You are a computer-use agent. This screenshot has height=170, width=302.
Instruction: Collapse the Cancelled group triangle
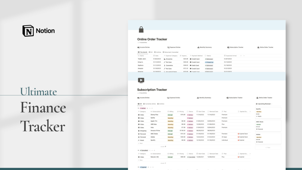tap(138, 150)
